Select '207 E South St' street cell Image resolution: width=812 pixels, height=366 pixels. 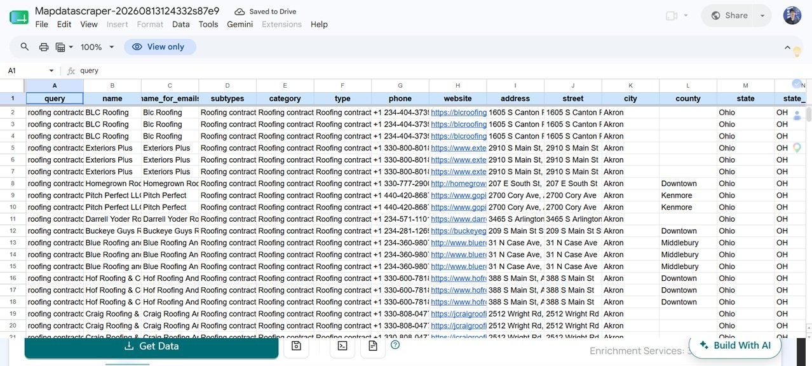tap(573, 184)
